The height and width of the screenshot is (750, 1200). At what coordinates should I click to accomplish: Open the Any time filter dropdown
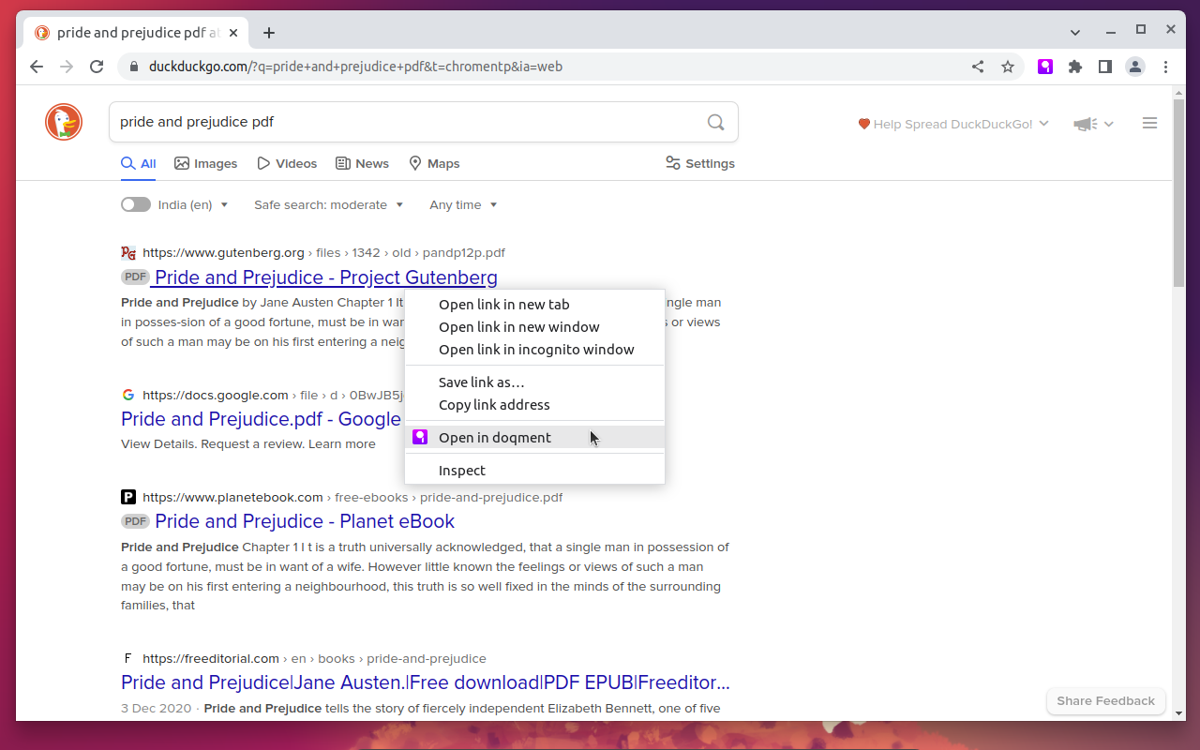(462, 204)
